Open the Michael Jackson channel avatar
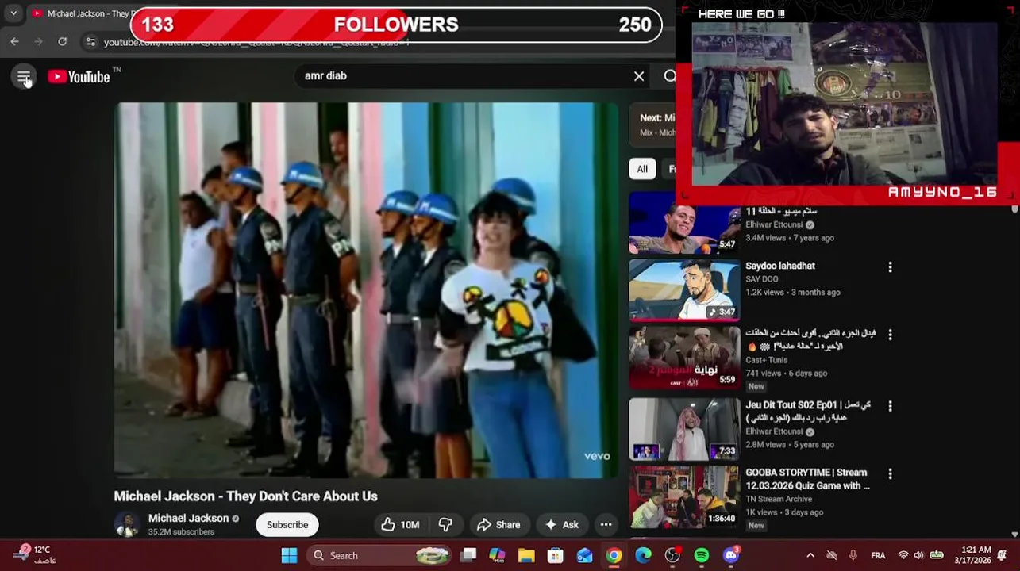 127,524
